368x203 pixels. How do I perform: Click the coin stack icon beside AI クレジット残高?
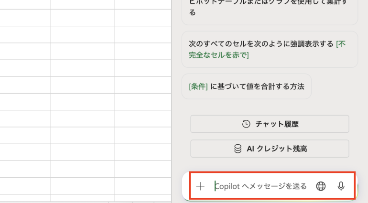tap(238, 149)
